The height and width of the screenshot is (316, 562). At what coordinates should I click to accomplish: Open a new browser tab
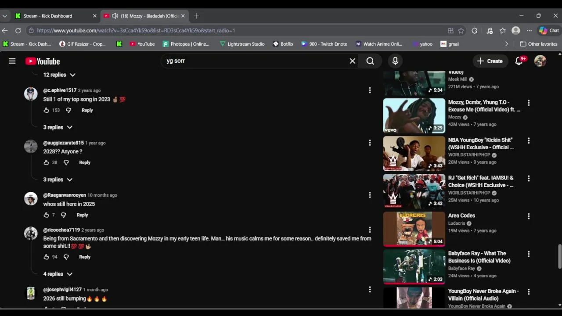[x=196, y=16]
